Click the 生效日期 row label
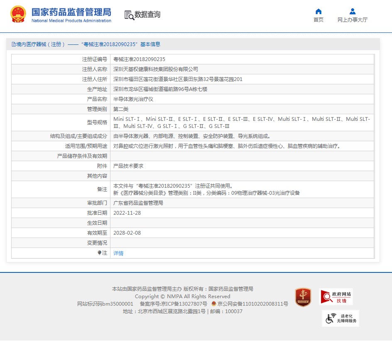The image size is (392, 353). tap(97, 223)
